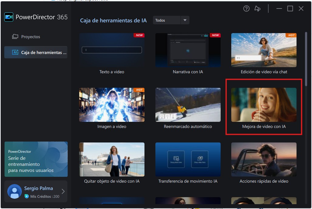Close the PowerDirector window
312x209 pixels.
pyautogui.click(x=301, y=9)
